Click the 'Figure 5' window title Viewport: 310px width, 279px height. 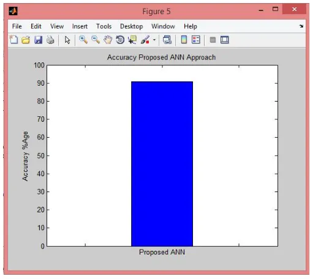[x=156, y=12]
